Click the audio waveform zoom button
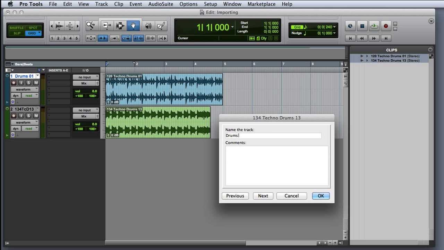Screen dimensions: 444x250 (59, 26)
